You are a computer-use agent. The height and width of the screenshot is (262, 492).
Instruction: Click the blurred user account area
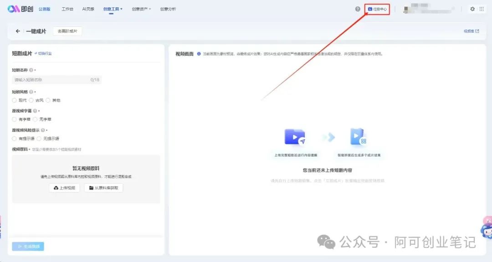(x=428, y=9)
